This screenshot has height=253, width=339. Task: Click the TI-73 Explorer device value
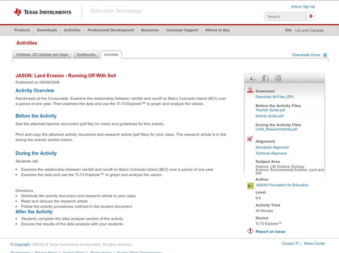[269, 224]
